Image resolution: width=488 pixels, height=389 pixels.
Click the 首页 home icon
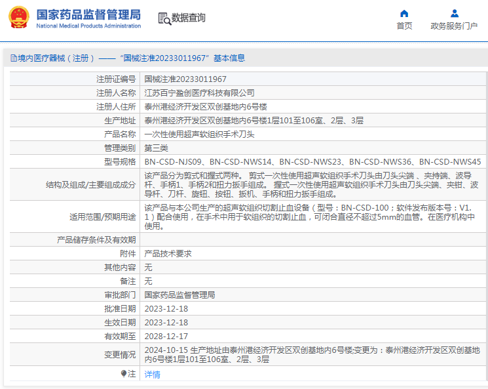[x=404, y=13]
